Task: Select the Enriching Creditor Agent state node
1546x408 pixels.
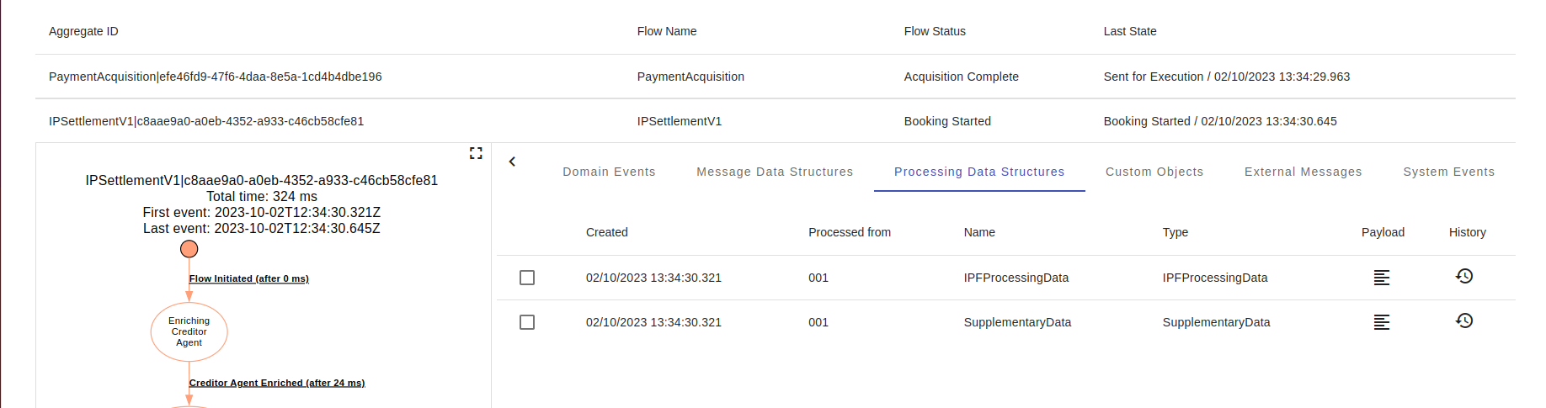Action: pos(189,332)
